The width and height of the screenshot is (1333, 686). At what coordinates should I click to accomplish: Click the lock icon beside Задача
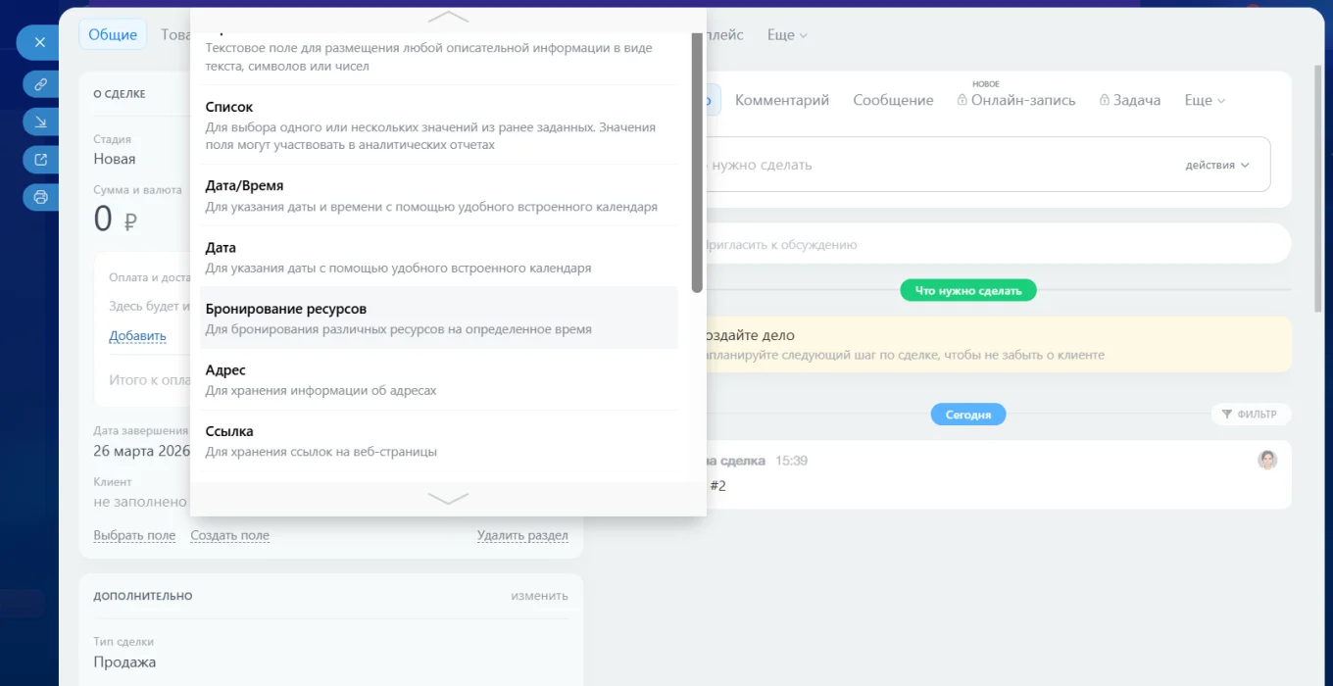pyautogui.click(x=1105, y=100)
